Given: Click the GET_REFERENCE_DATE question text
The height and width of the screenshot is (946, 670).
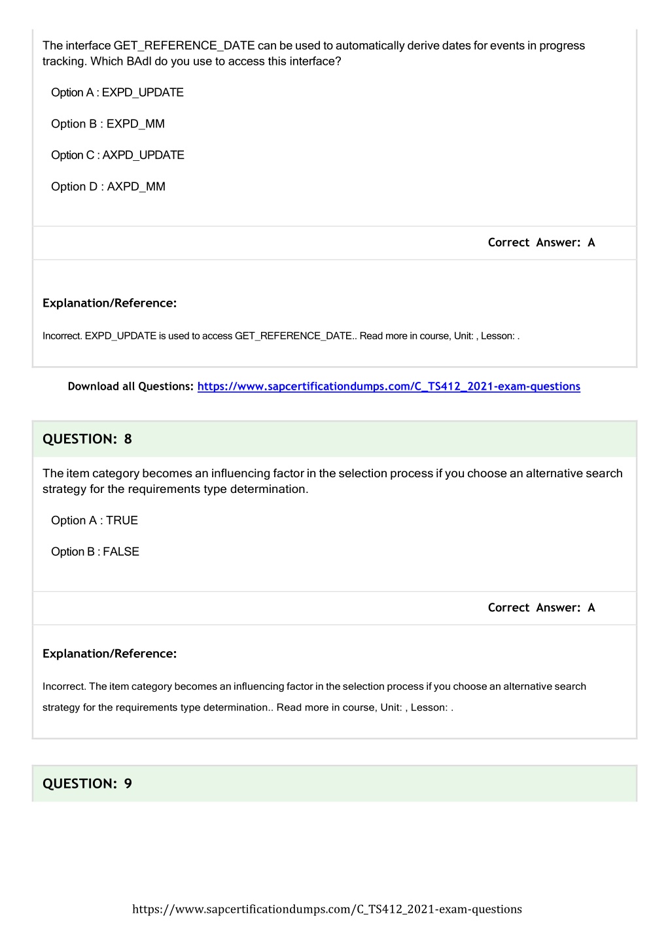Looking at the screenshot, I should [x=313, y=54].
